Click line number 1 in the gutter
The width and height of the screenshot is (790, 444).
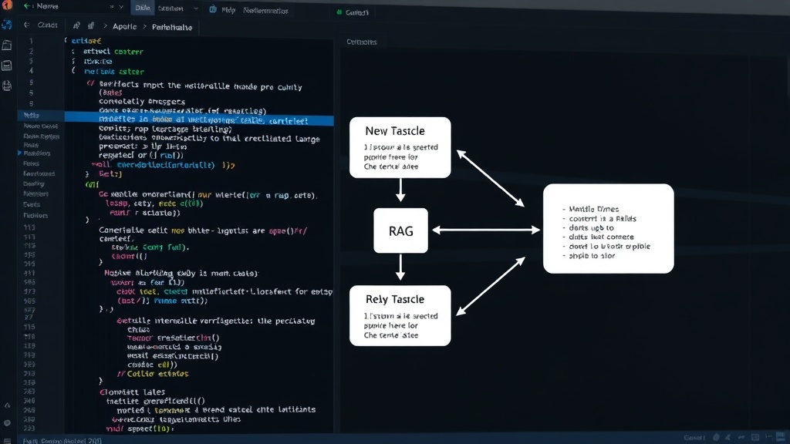[x=31, y=41]
